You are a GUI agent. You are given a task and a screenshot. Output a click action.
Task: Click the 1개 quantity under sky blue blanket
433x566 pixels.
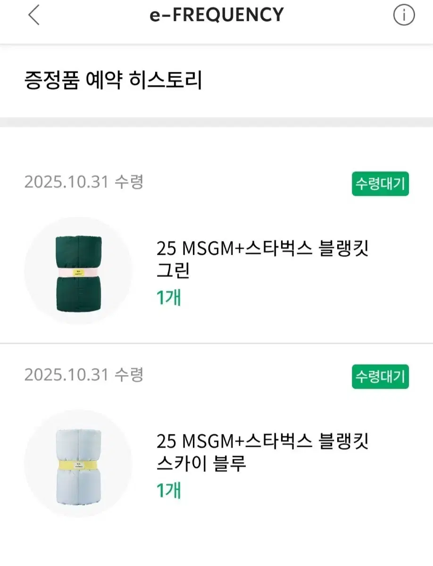click(x=168, y=490)
